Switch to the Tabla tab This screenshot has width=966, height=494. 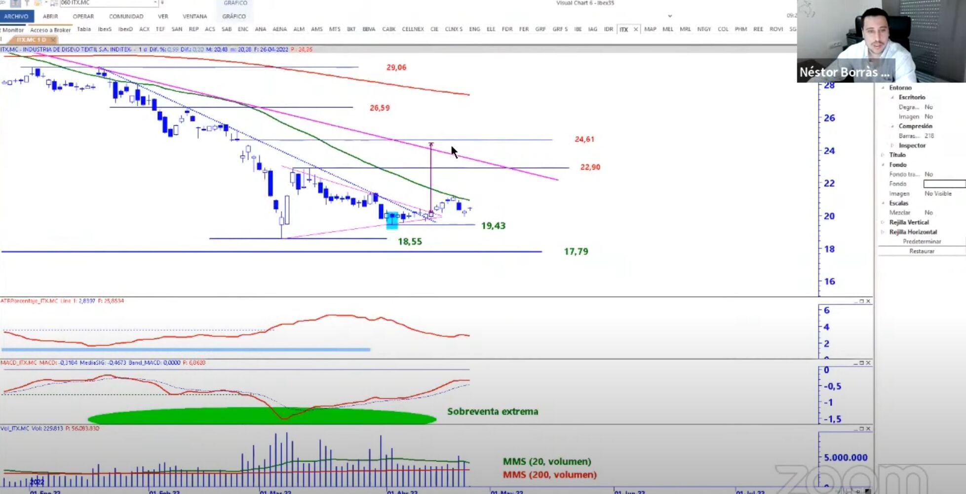pyautogui.click(x=84, y=29)
